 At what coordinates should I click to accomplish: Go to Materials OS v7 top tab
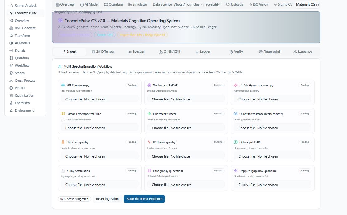point(308,4)
